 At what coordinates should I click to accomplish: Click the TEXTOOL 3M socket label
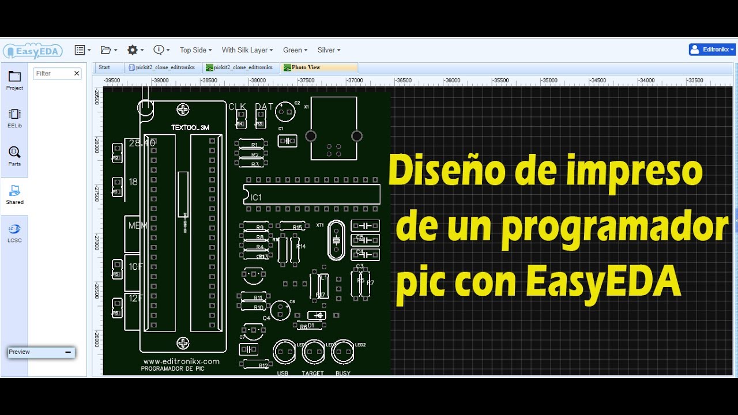coord(190,127)
